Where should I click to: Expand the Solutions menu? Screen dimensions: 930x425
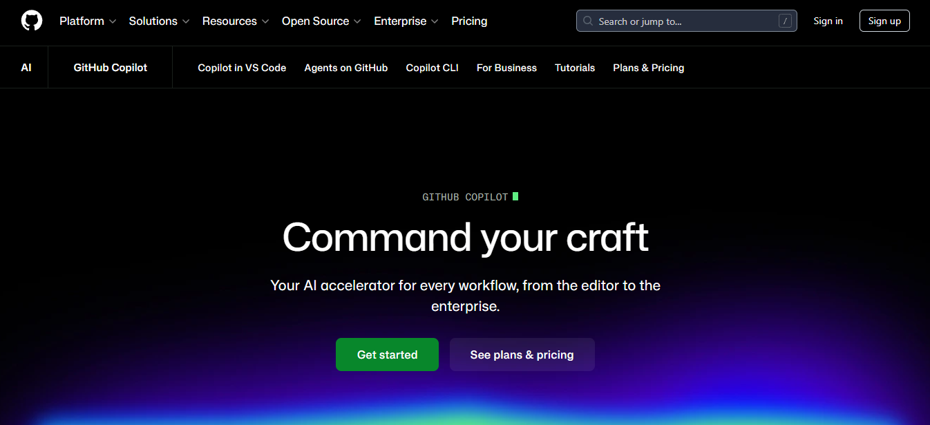coord(159,21)
